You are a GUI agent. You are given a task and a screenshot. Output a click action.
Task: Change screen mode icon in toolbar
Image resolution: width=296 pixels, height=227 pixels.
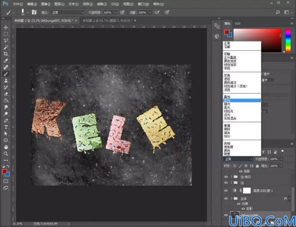[x=5, y=188]
